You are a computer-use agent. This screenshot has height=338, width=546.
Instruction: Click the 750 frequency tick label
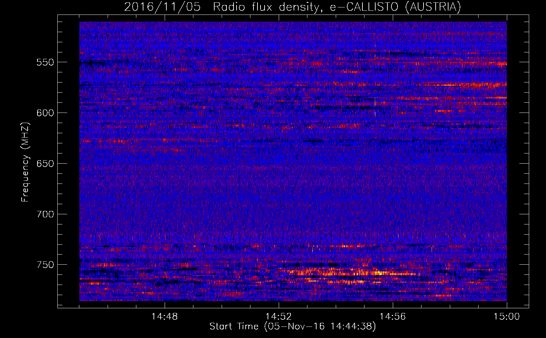[45, 265]
